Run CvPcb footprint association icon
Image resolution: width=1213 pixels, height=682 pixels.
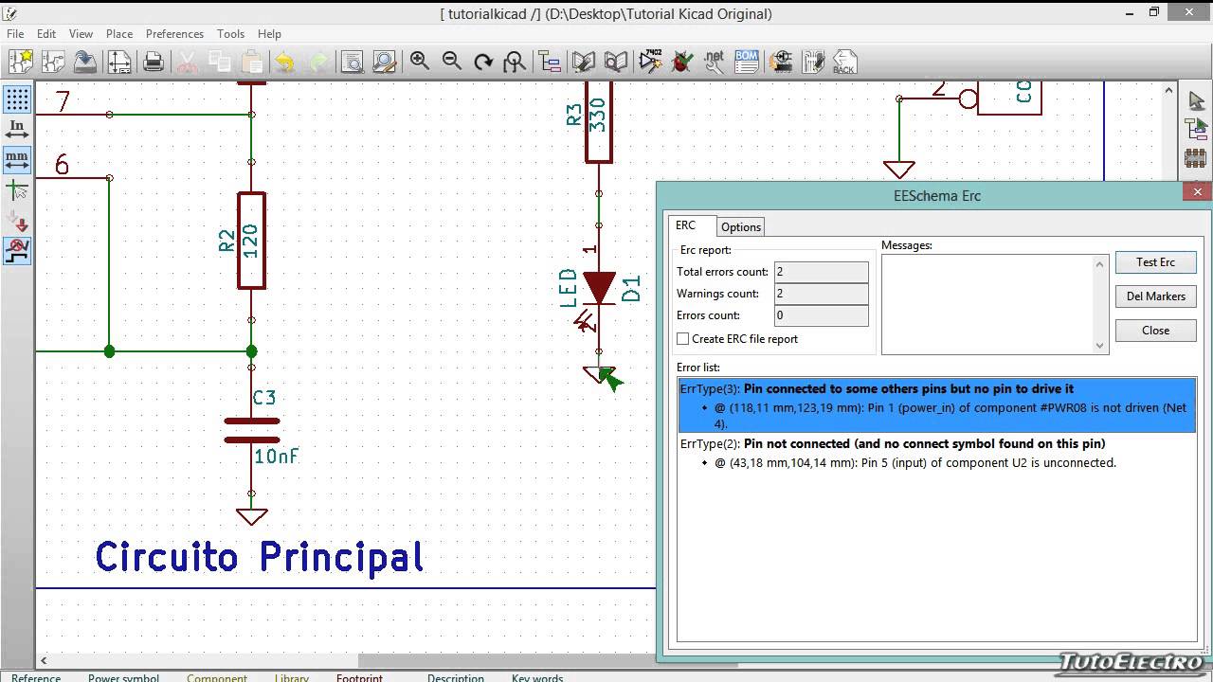781,62
